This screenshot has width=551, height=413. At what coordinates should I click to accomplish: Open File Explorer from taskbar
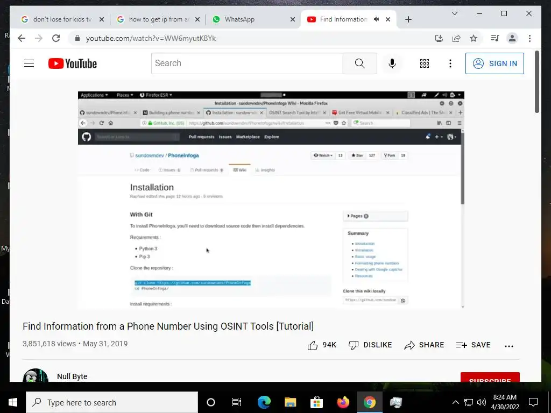point(290,402)
